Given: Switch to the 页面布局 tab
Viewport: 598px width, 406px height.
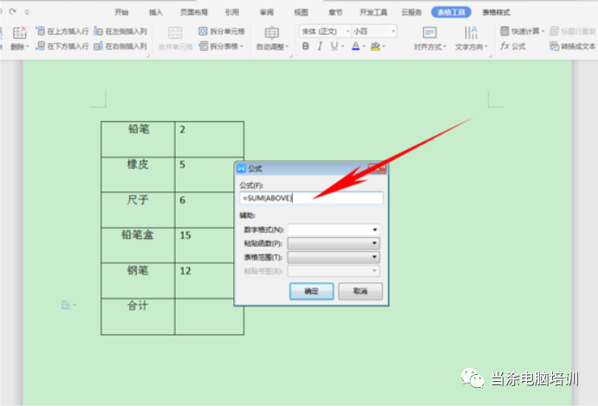Looking at the screenshot, I should (194, 13).
